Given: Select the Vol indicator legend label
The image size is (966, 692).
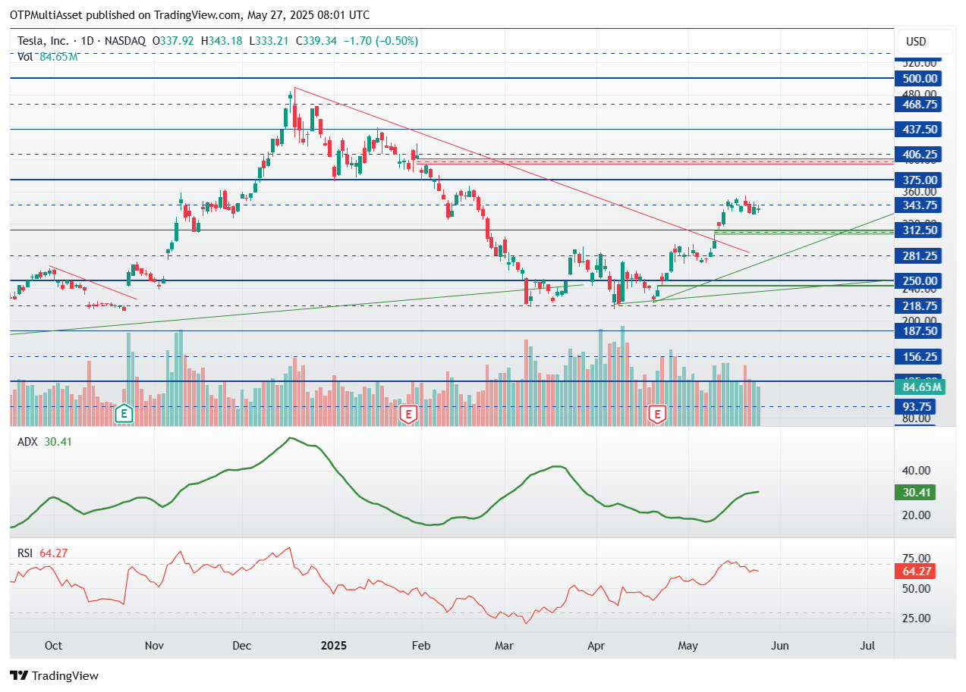Looking at the screenshot, I should tap(25, 55).
